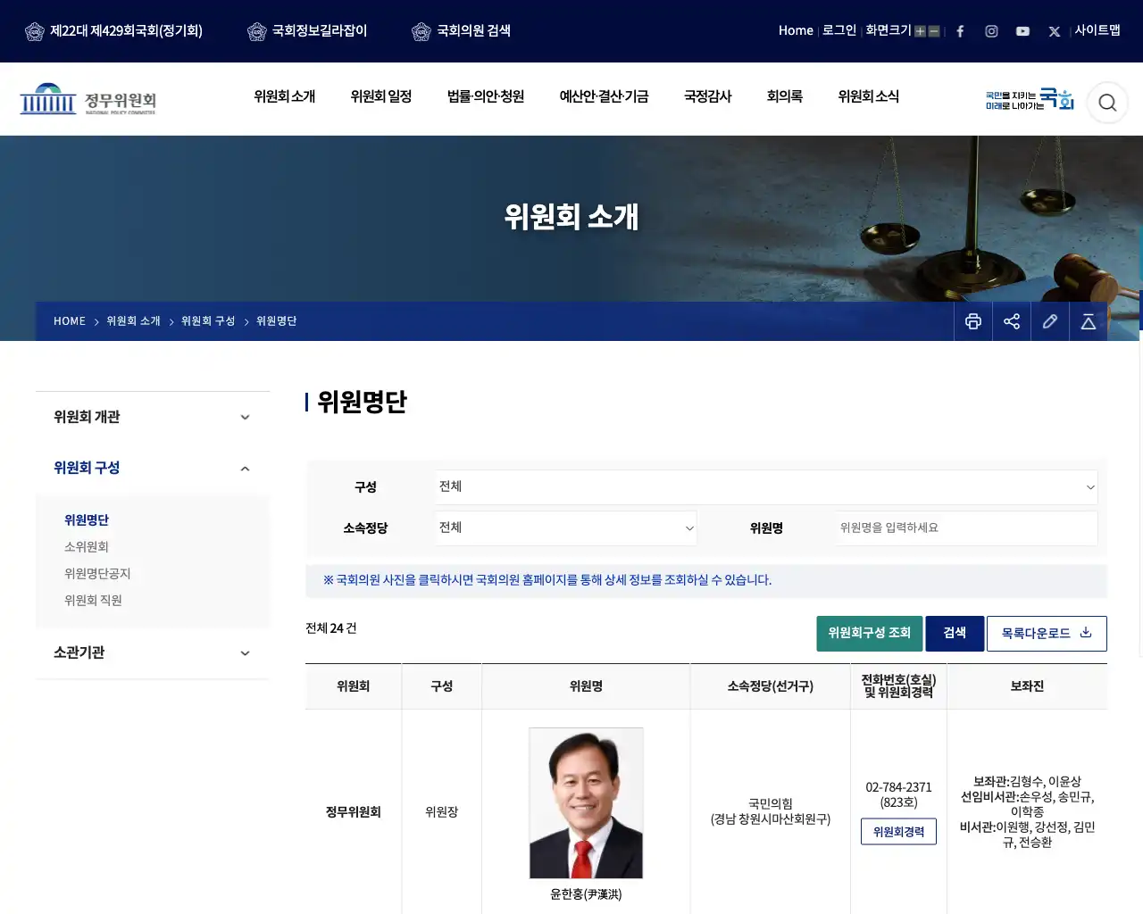Click 위원회 구성 breadcrumb

pyautogui.click(x=208, y=321)
